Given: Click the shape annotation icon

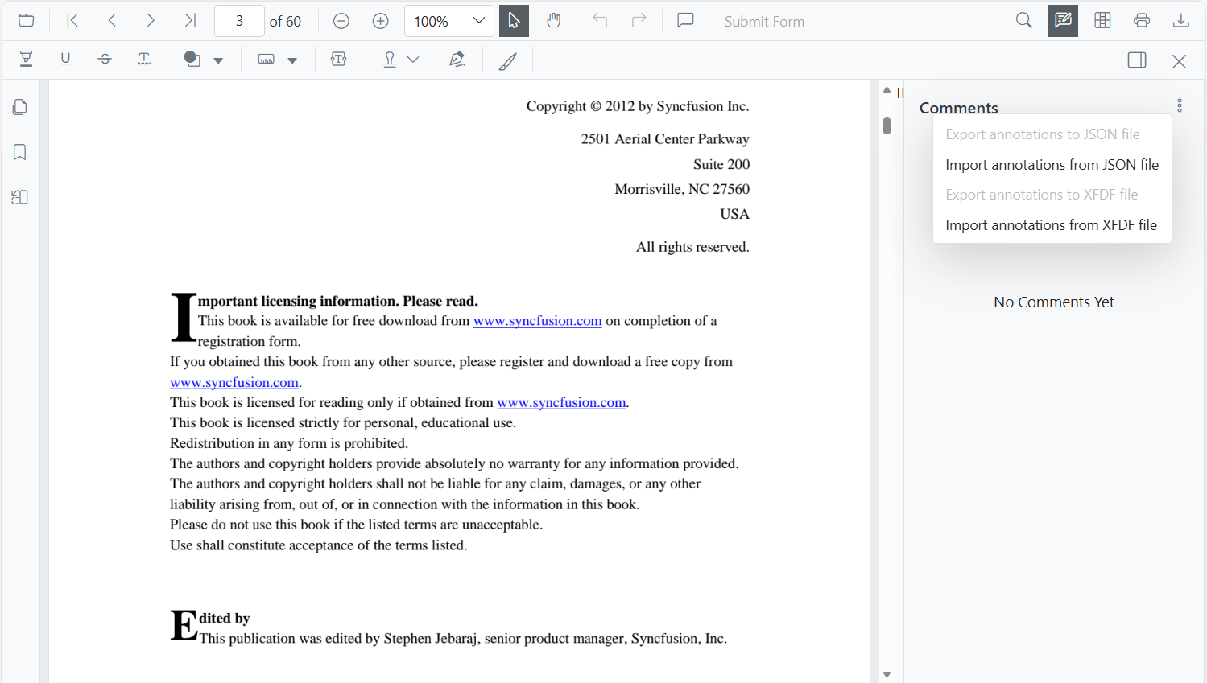Looking at the screenshot, I should [192, 60].
